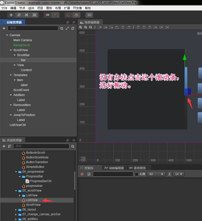This screenshot has height=221, width=202.
Task: Expand the 06_layout folder
Action: click(16, 210)
